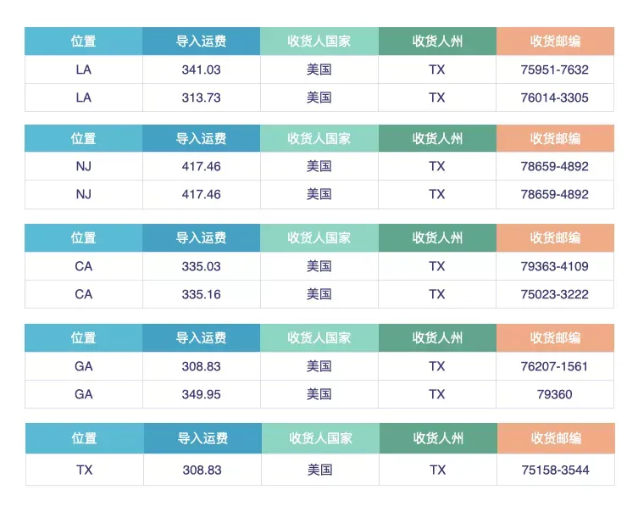Click the 349.95 freight value
The image size is (638, 512).
[x=202, y=394]
